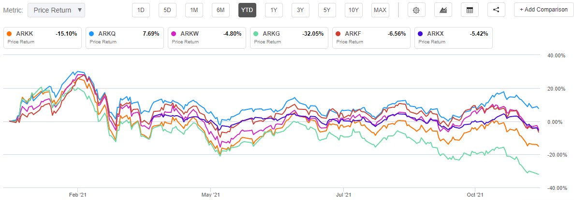Click the orange ARKK color dot

click(10, 34)
